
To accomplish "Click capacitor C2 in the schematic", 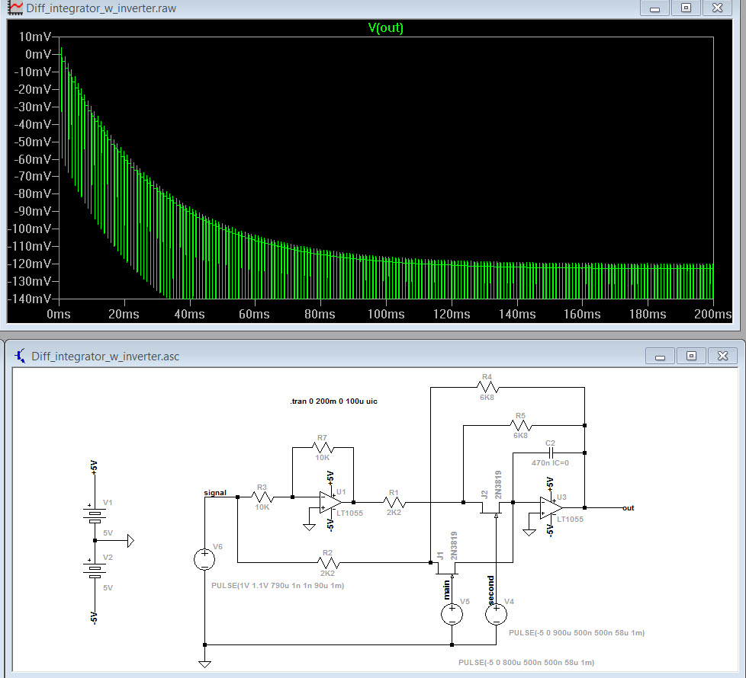I will click(x=549, y=452).
